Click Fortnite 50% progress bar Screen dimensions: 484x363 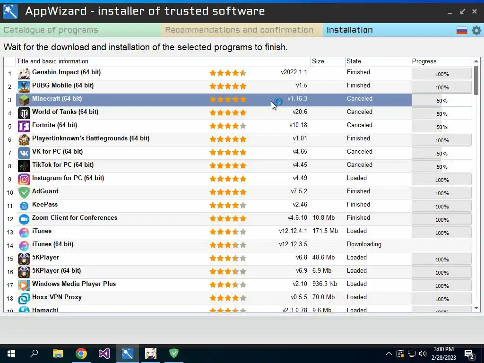point(442,127)
